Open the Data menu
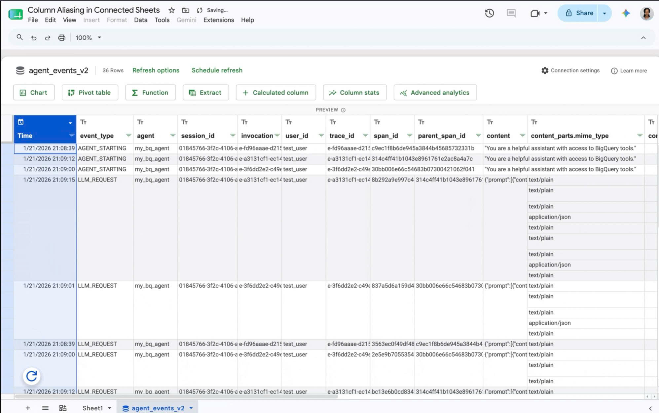The image size is (659, 413). pos(141,20)
